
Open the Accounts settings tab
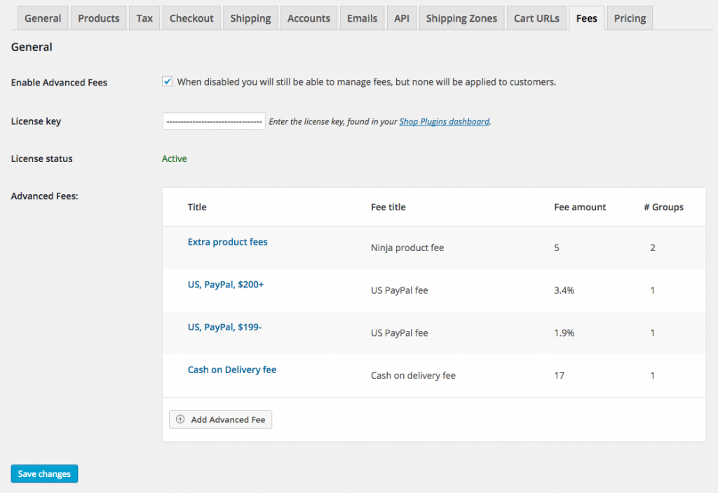(309, 18)
